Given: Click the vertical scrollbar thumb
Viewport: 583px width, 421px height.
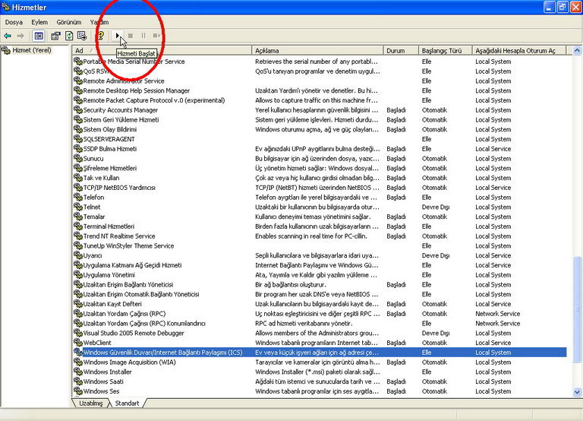Looking at the screenshot, I should pos(577,309).
